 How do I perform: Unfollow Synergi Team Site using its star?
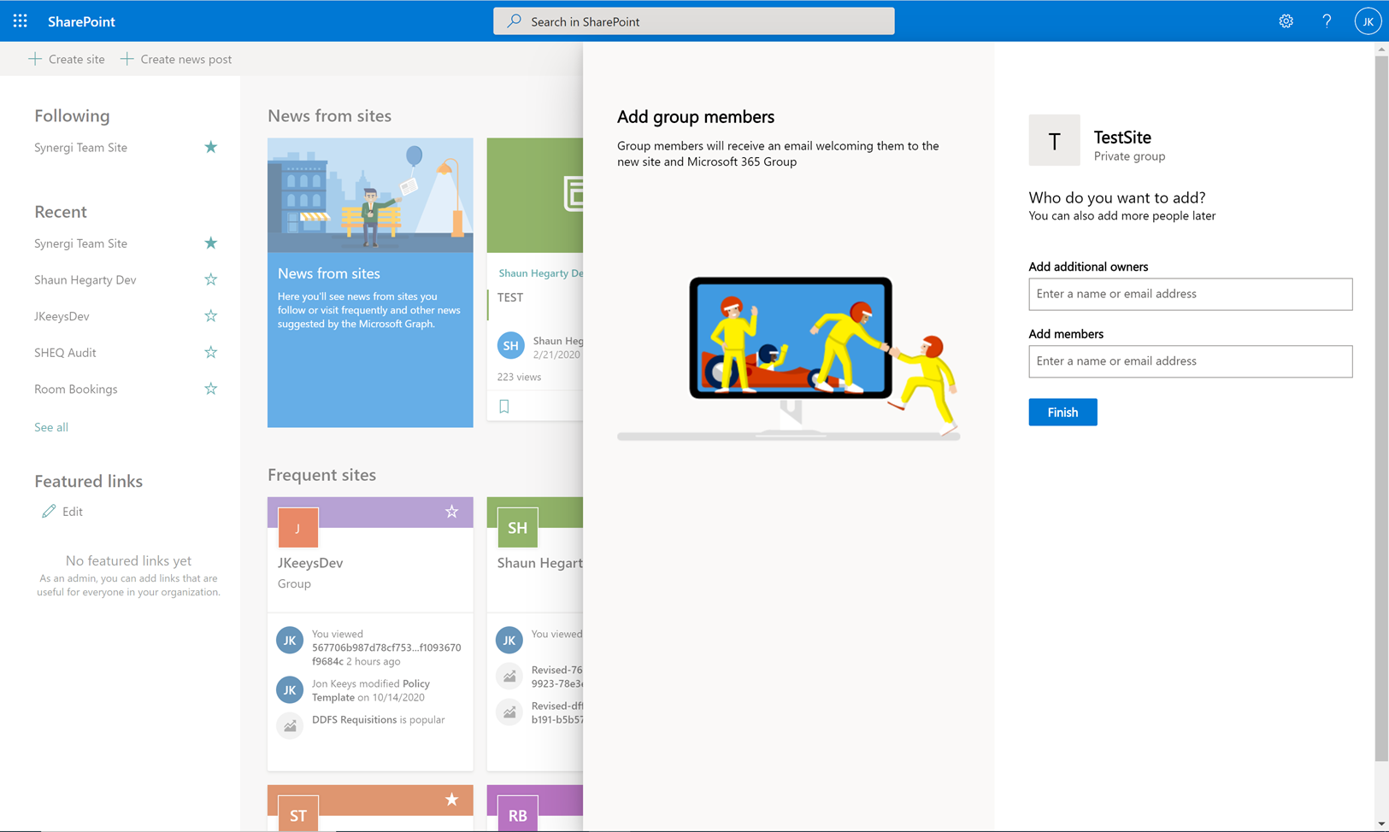click(210, 147)
